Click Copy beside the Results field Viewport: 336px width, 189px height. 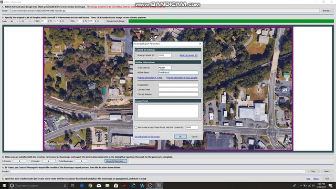tap(313, 171)
